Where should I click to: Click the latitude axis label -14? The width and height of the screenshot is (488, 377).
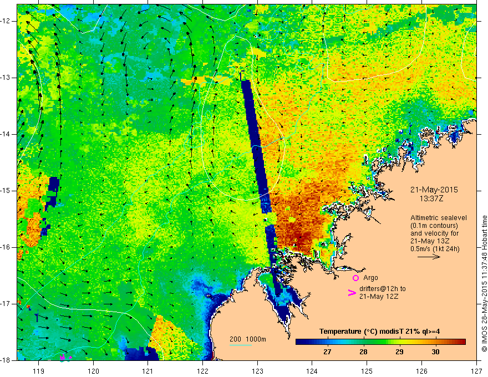6,134
